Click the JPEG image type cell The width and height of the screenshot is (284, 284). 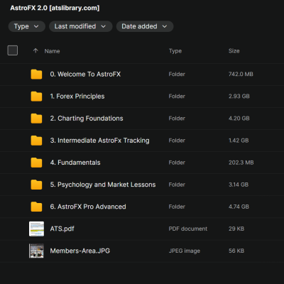pyautogui.click(x=185, y=251)
